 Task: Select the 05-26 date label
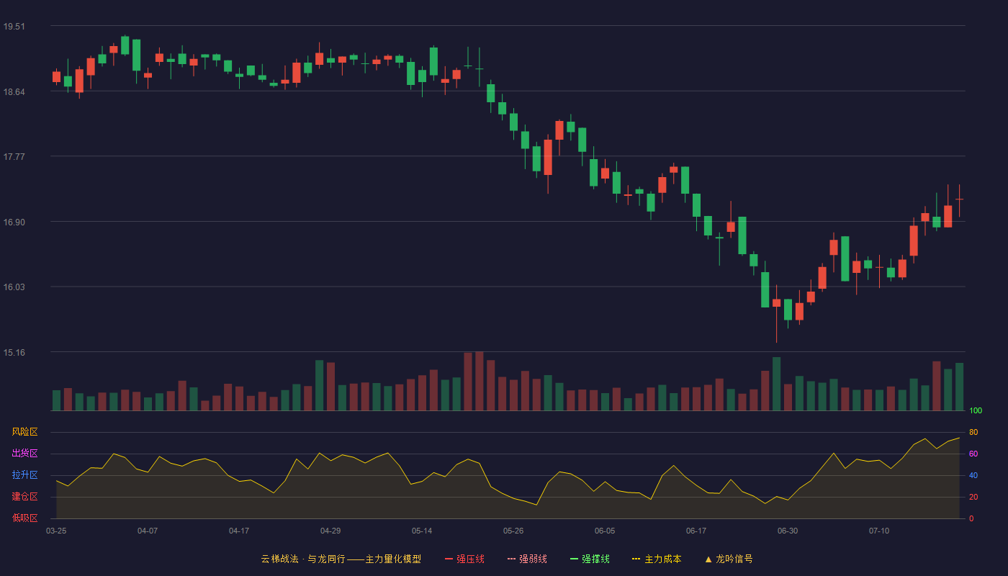(513, 531)
